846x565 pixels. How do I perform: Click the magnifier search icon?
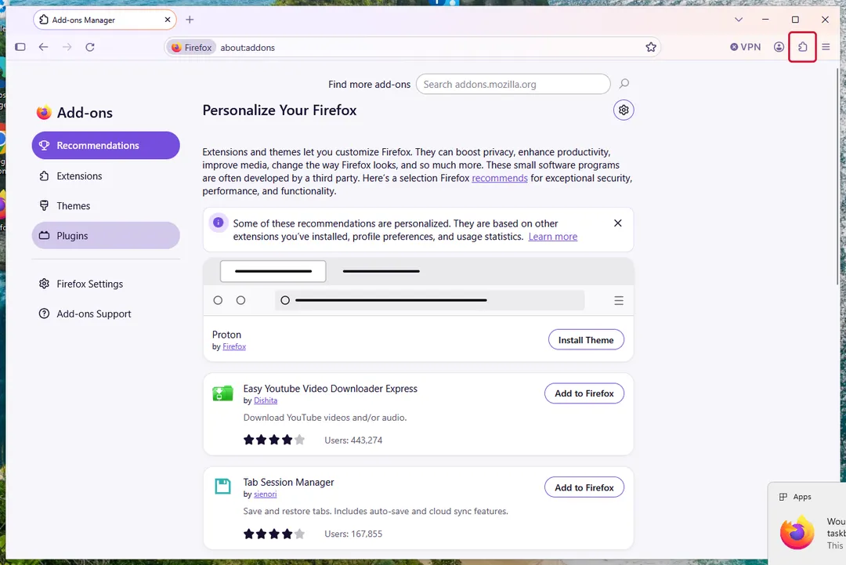point(624,84)
